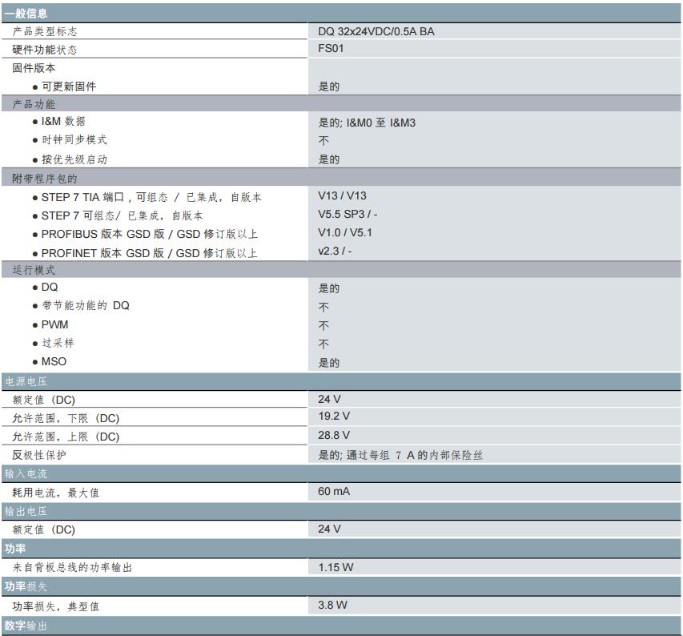This screenshot has width=683, height=636.
Task: Select the value 'FS01'
Action: point(331,48)
